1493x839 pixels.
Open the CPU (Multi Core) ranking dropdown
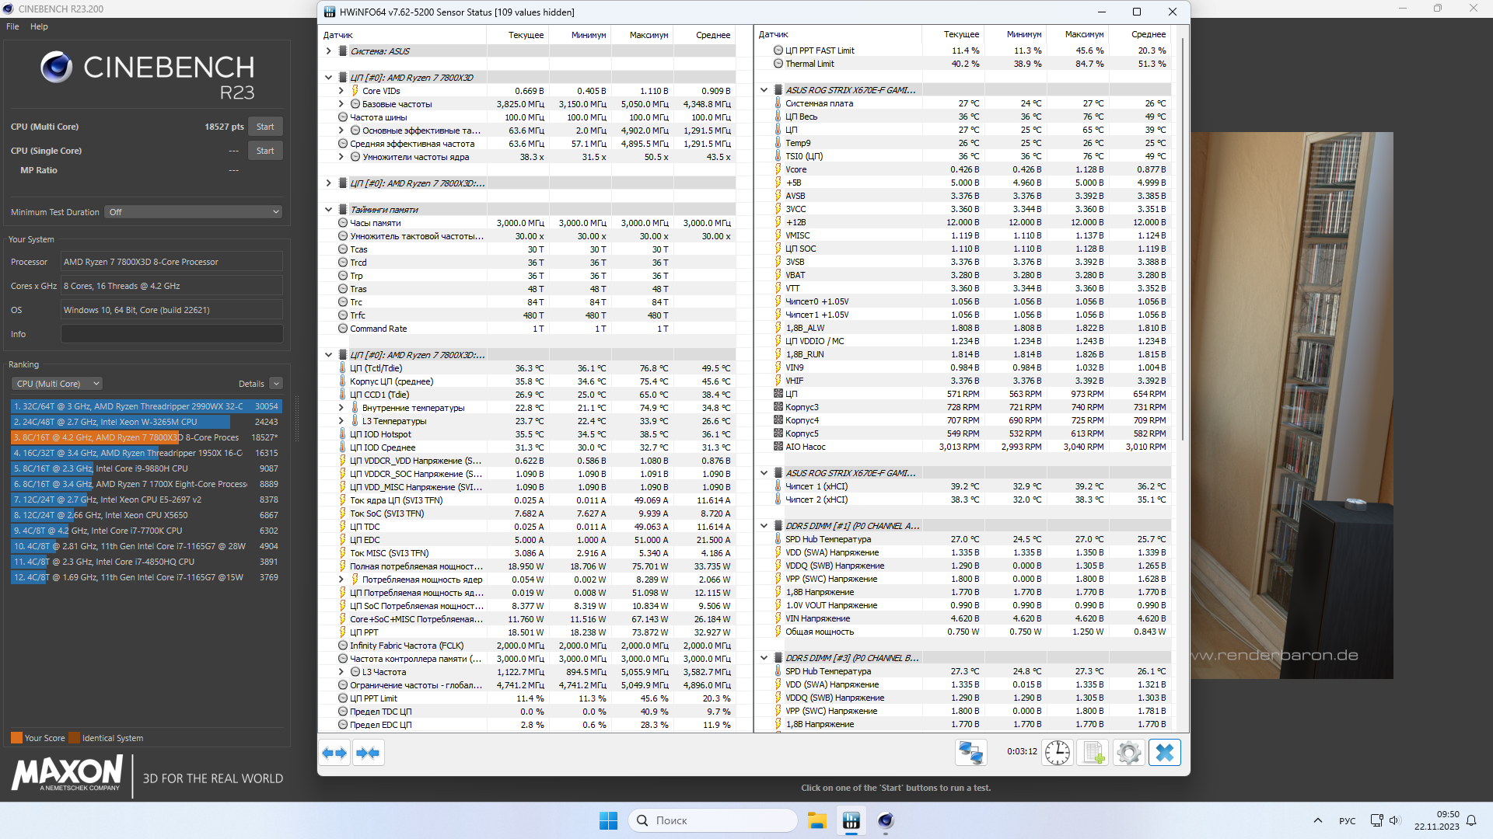pos(57,384)
